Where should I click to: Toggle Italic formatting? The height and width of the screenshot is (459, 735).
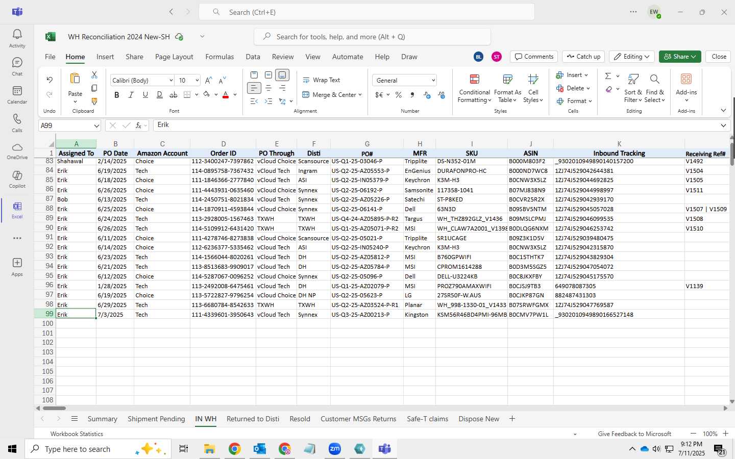(131, 95)
